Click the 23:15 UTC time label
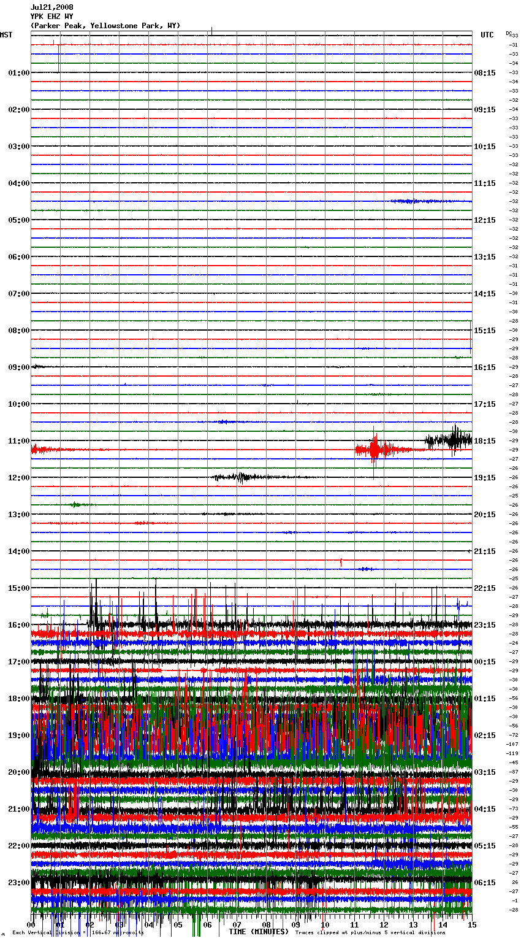This screenshot has width=521, height=941. 485,625
